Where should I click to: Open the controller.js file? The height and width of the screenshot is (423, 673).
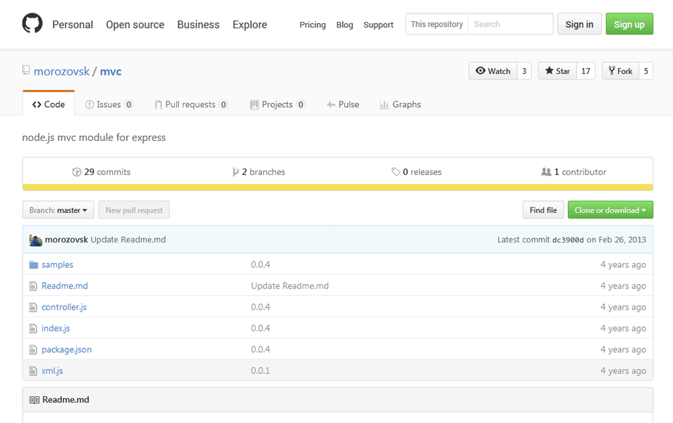coord(64,307)
